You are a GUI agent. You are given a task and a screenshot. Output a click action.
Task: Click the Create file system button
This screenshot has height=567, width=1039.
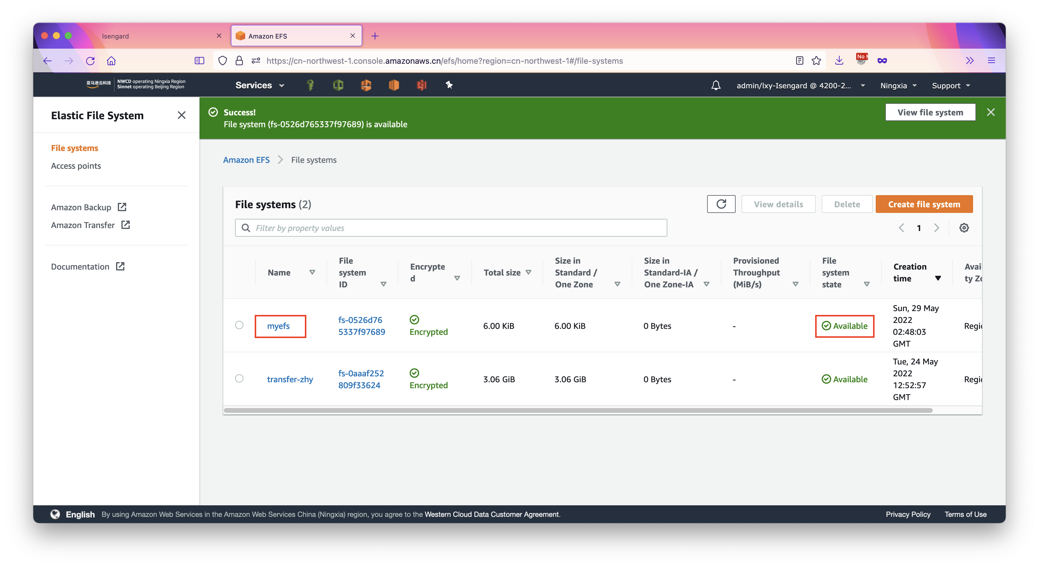coord(924,204)
